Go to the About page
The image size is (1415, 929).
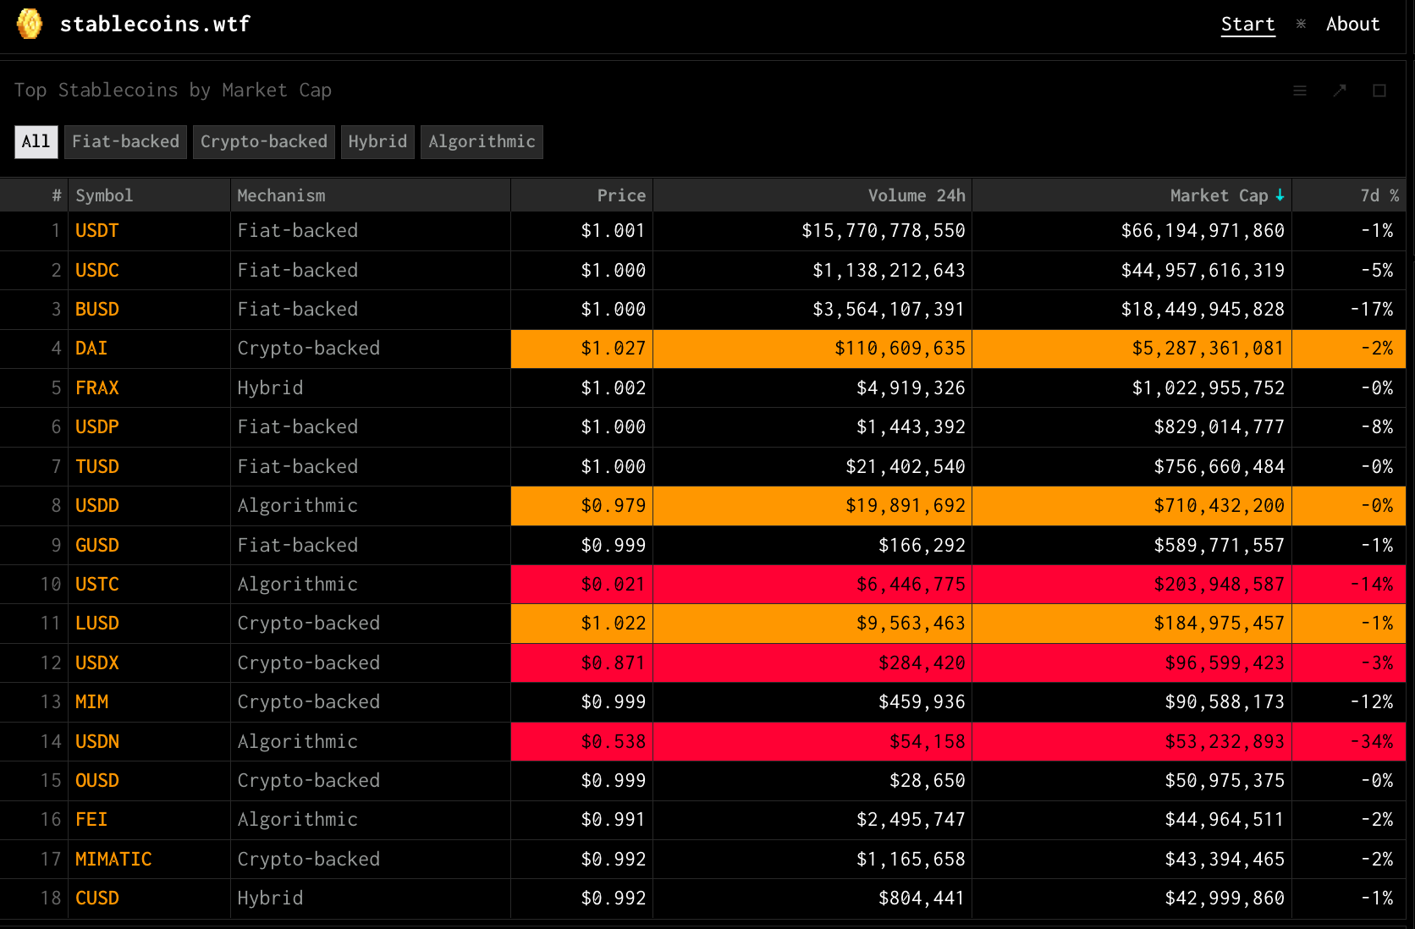click(1352, 24)
